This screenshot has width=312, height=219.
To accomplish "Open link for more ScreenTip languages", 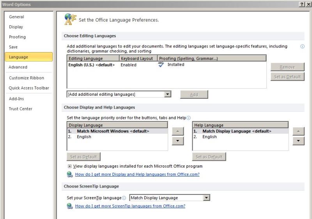I will pos(130,206).
